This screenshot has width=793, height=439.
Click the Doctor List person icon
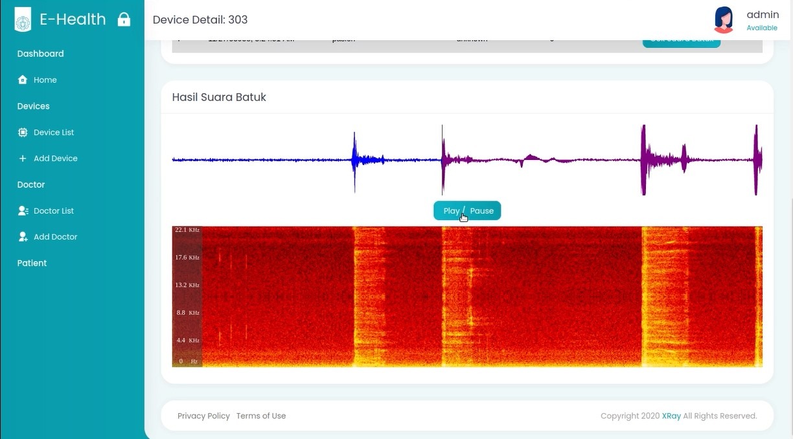click(x=23, y=210)
